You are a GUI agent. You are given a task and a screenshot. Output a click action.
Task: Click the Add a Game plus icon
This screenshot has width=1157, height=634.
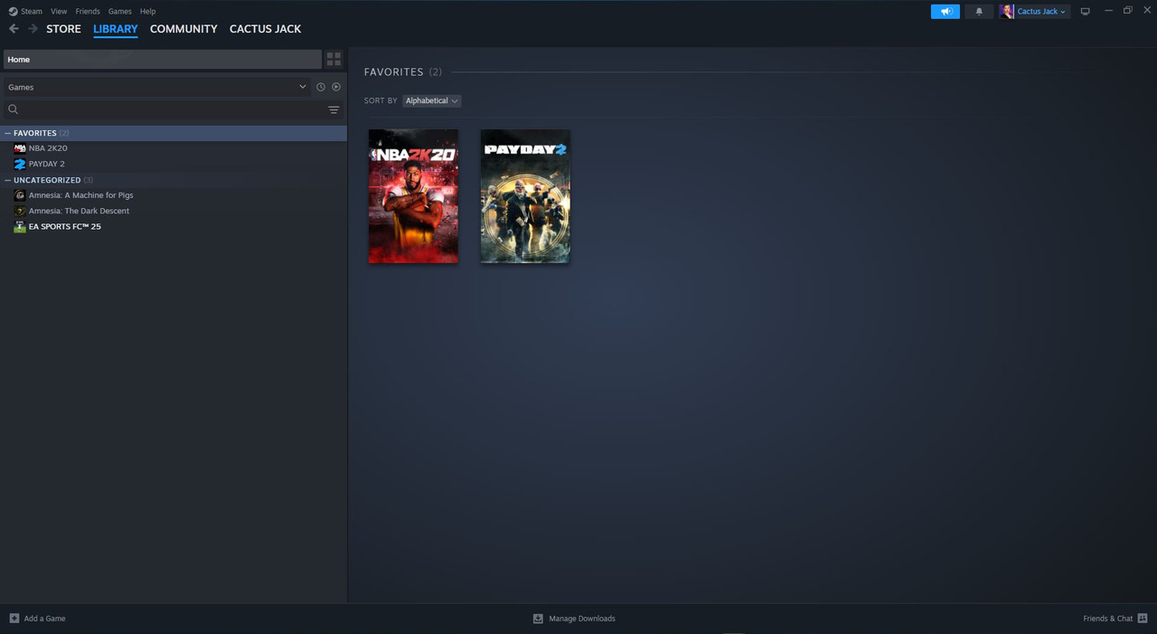pos(14,619)
